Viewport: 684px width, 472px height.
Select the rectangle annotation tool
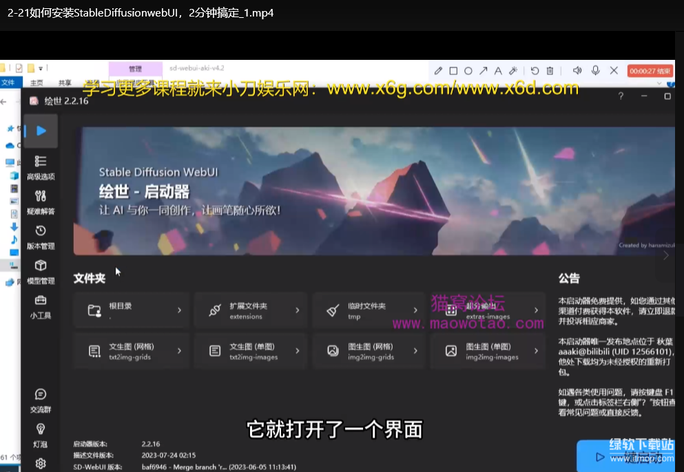(x=453, y=71)
